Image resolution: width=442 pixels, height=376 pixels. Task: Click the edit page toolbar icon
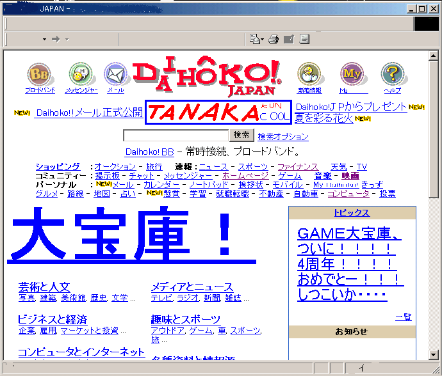pos(289,39)
